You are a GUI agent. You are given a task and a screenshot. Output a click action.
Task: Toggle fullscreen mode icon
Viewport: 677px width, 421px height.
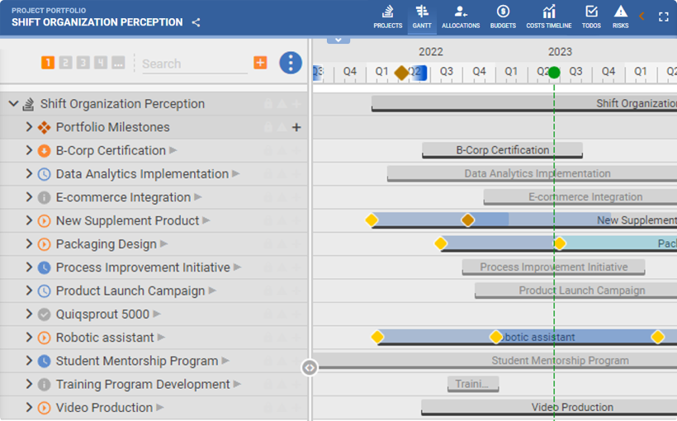point(664,17)
